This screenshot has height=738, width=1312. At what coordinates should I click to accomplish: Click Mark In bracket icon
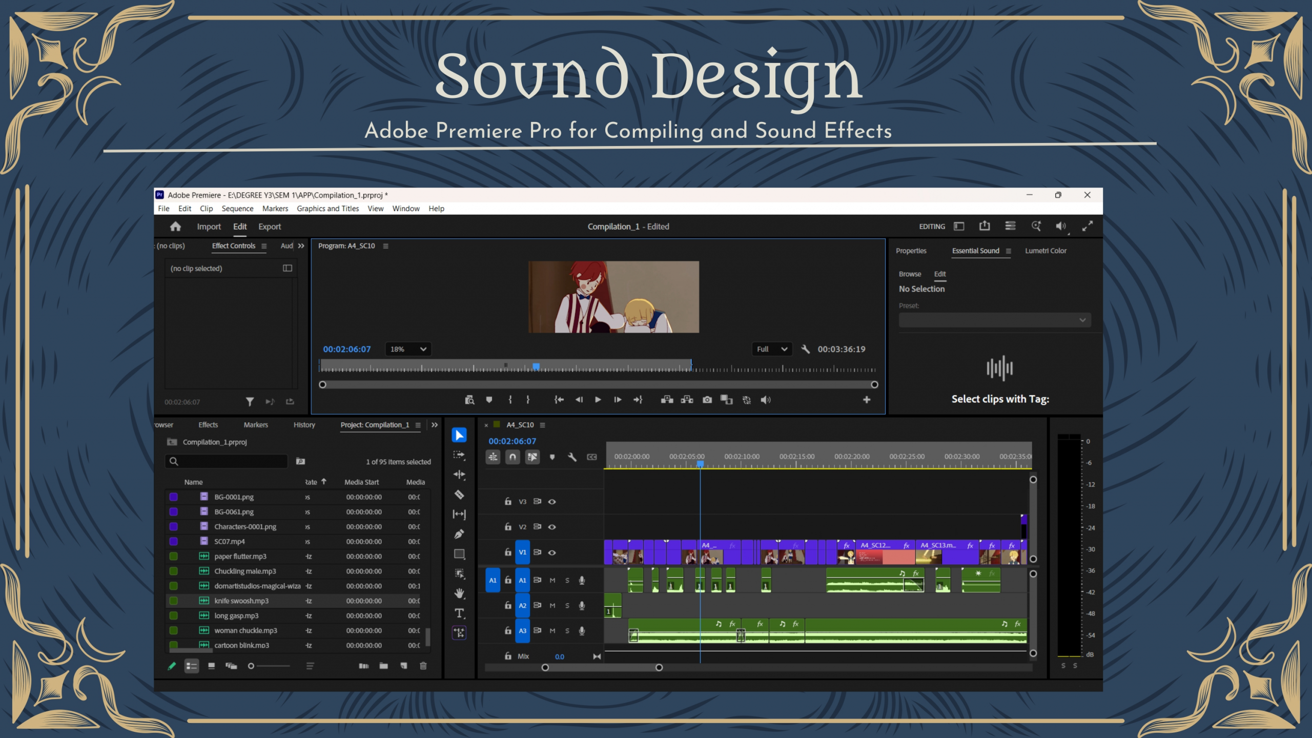click(x=510, y=400)
